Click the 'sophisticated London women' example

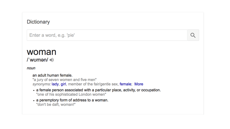point(71,95)
